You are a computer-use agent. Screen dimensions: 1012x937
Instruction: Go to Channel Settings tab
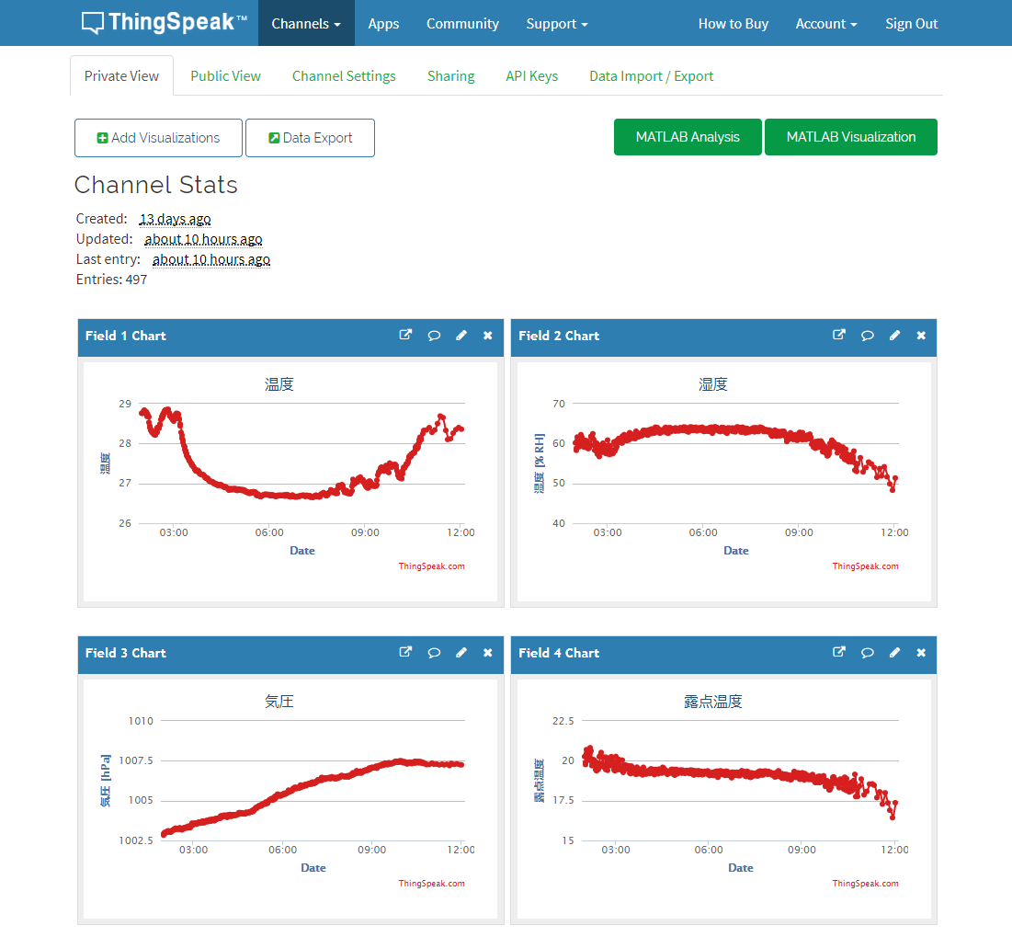point(344,76)
